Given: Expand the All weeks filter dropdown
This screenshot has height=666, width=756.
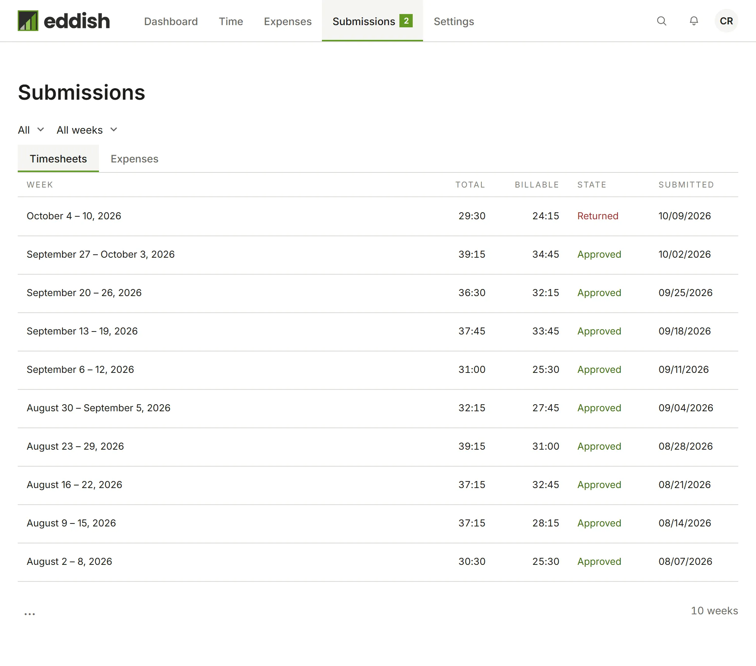Looking at the screenshot, I should [87, 130].
